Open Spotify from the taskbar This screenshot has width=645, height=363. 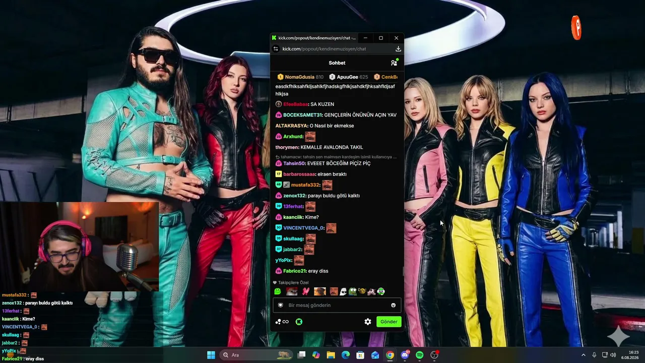click(419, 355)
